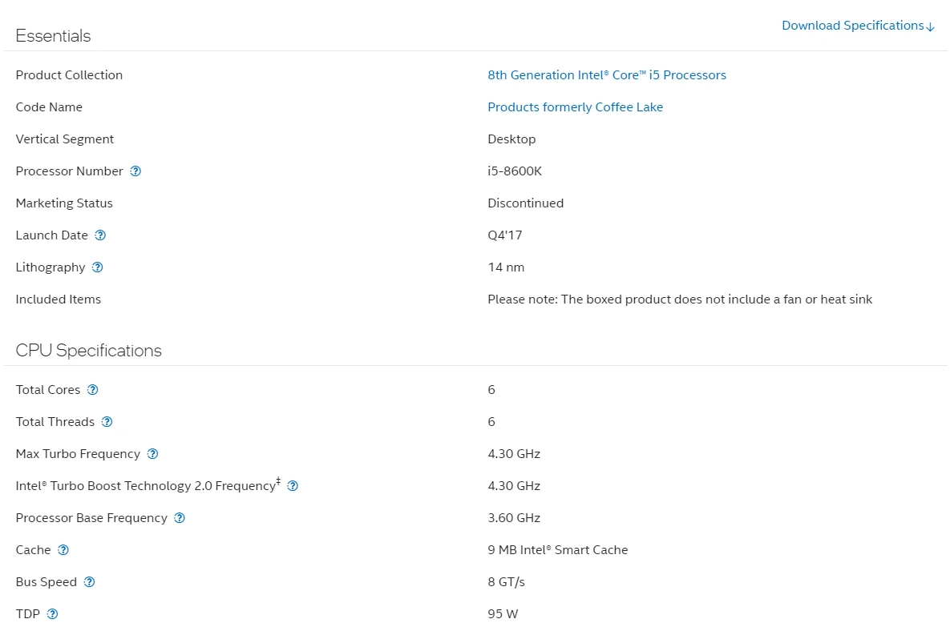
Task: Click the Discontinued marketing status value
Action: [525, 203]
